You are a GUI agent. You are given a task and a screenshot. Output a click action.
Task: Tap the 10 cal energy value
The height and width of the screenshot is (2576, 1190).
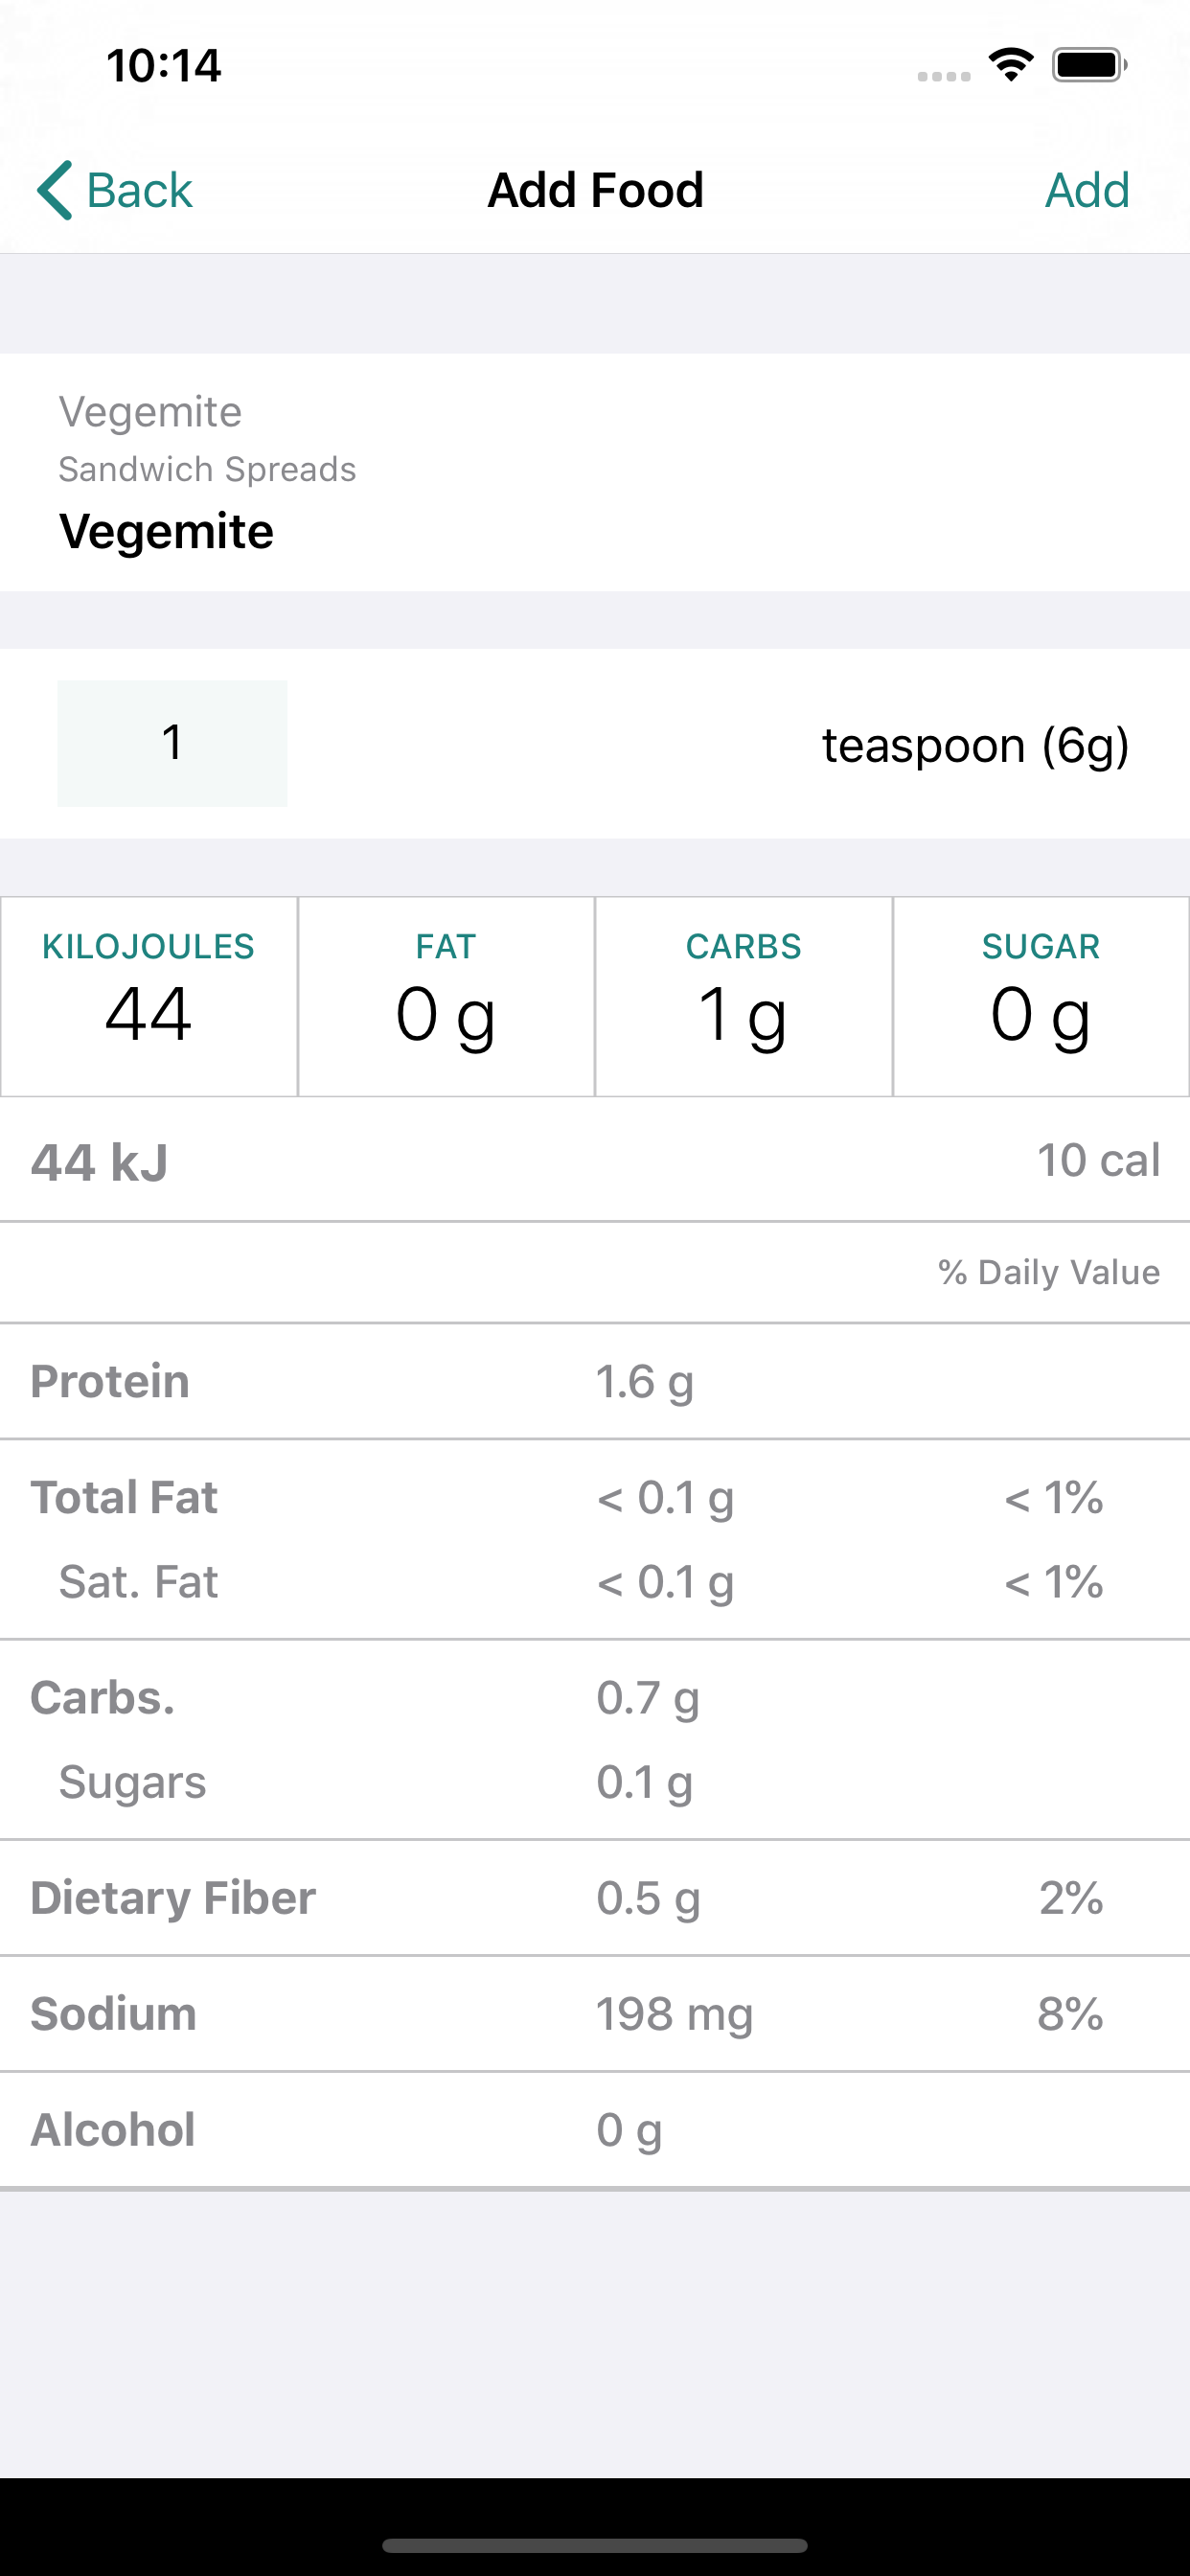coord(1098,1160)
